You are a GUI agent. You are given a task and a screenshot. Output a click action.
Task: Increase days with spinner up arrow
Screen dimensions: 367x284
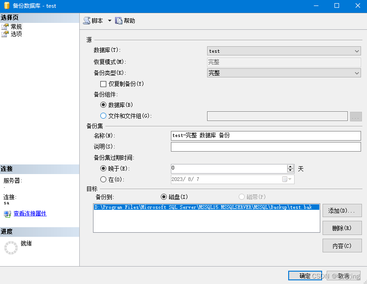(290, 167)
